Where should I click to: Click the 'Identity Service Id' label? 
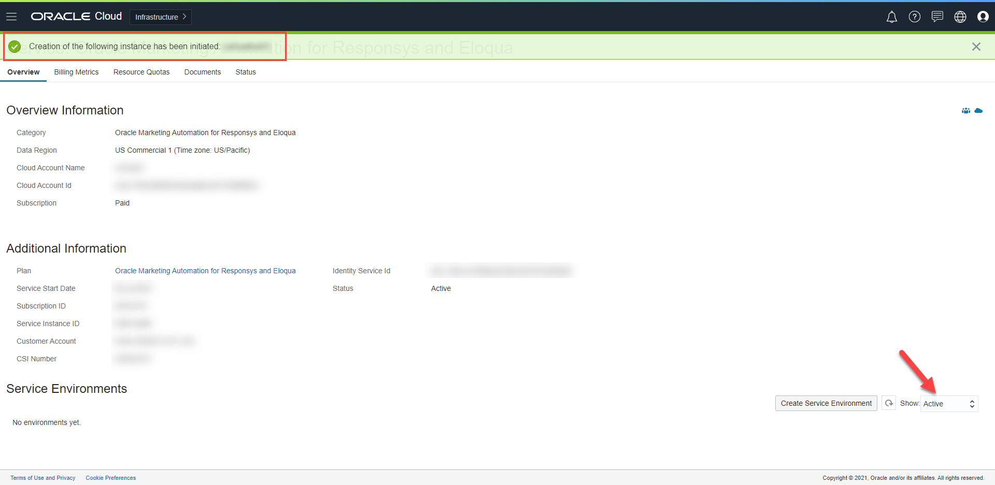tap(362, 271)
